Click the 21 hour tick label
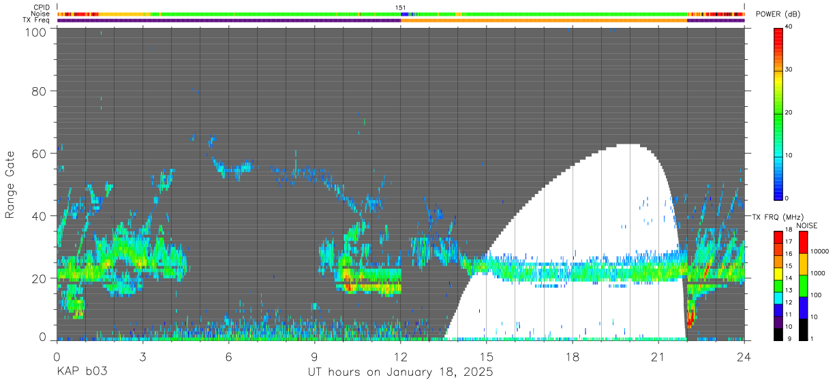This screenshot has width=837, height=386. 658,357
